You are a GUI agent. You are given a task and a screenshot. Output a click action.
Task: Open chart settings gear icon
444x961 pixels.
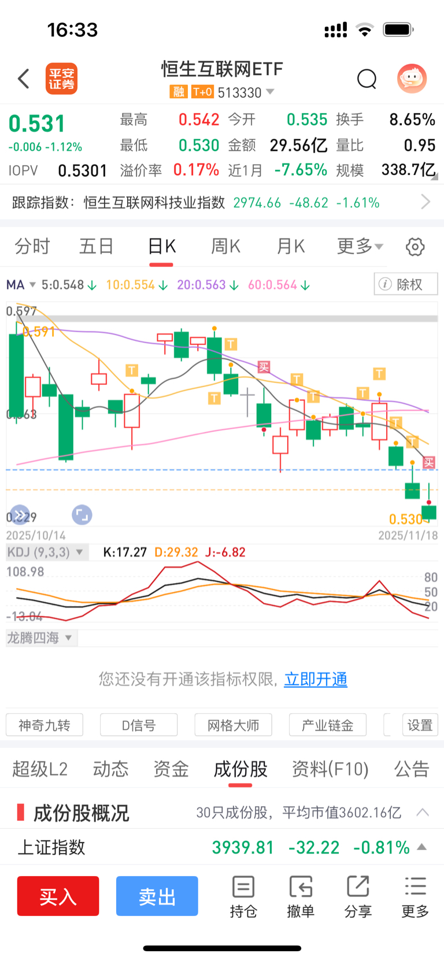(415, 247)
